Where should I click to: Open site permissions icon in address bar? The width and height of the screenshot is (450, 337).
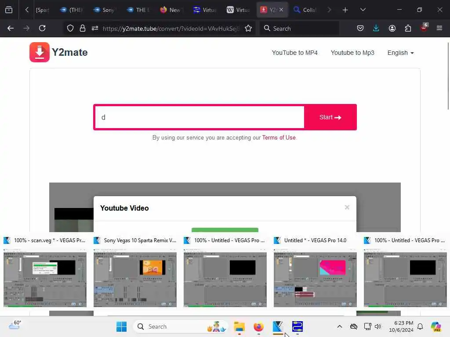95,28
